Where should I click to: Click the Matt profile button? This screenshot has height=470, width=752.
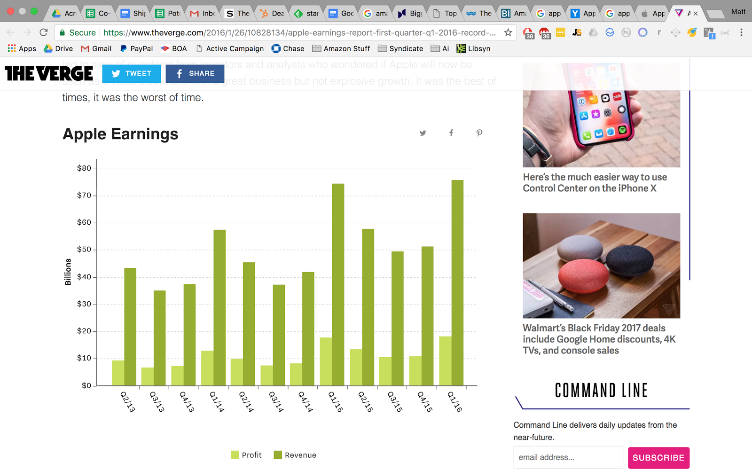tap(738, 12)
